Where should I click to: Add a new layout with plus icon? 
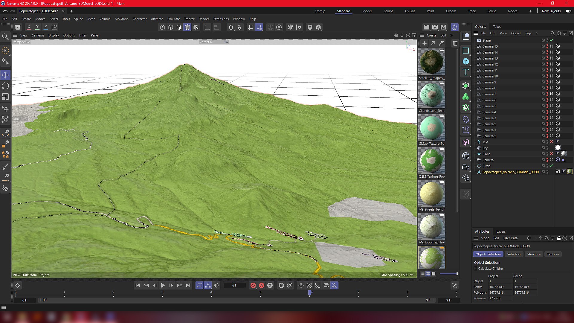click(530, 11)
